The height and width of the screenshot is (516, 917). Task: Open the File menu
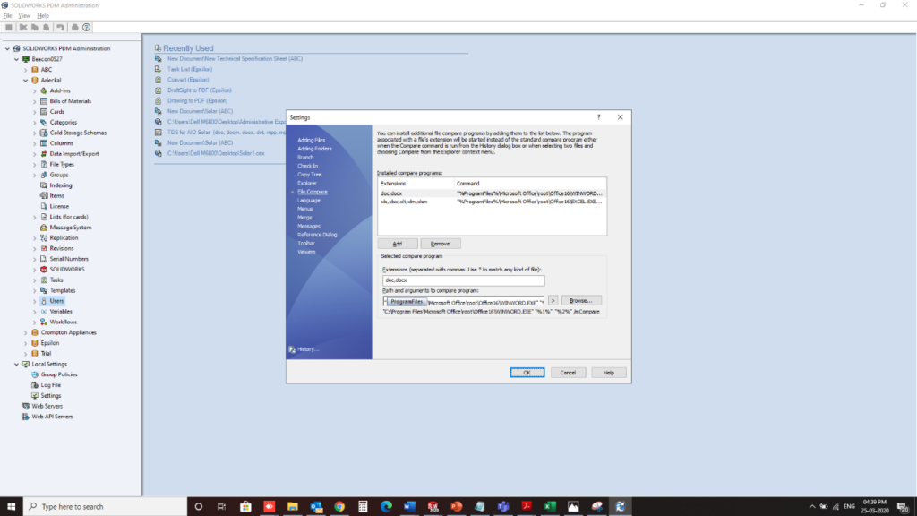[7, 16]
